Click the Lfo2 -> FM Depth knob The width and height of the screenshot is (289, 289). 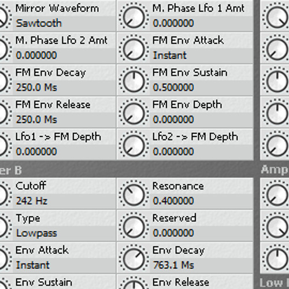click(x=134, y=145)
